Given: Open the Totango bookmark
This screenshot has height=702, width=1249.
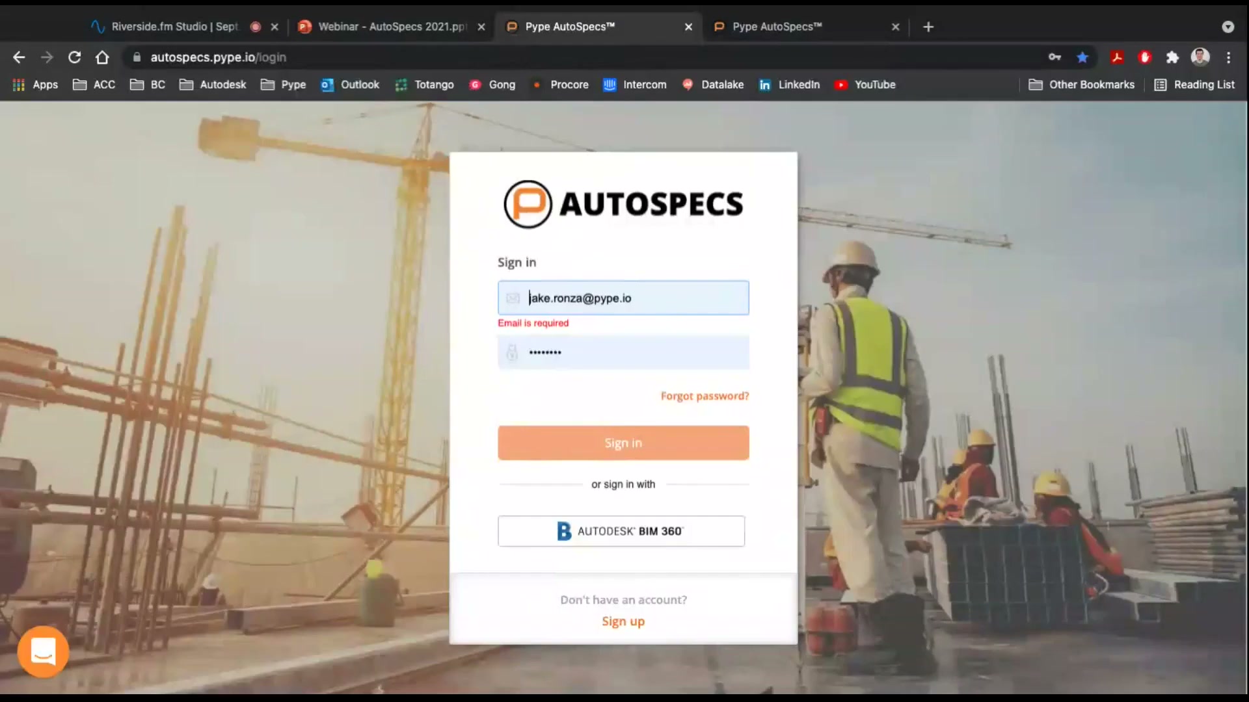Looking at the screenshot, I should pyautogui.click(x=424, y=84).
